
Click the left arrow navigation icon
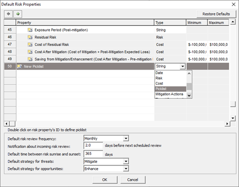pyautogui.click(x=8, y=14)
